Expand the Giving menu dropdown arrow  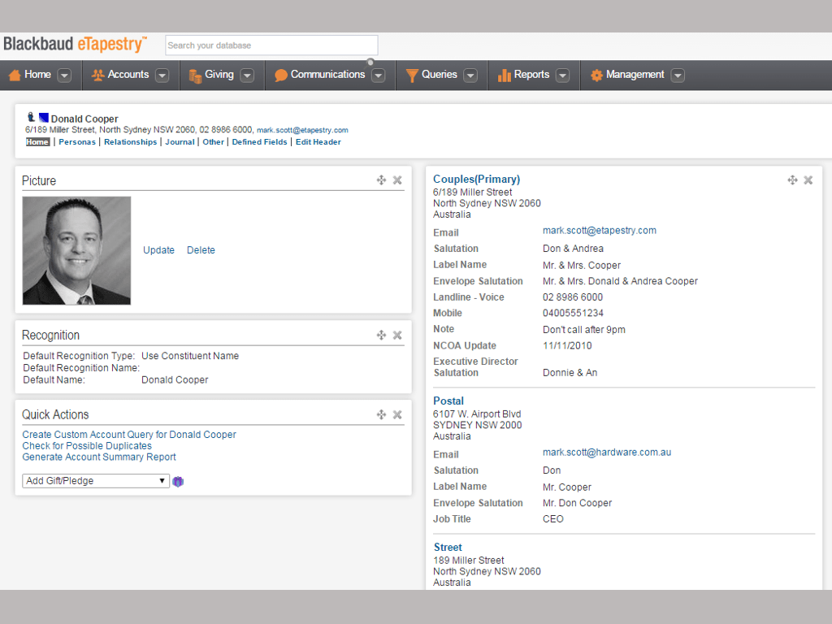pyautogui.click(x=247, y=76)
